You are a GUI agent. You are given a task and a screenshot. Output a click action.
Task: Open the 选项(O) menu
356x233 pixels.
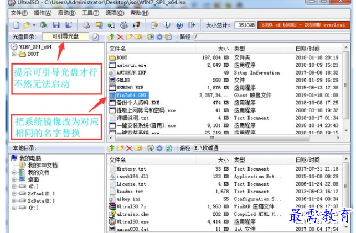click(x=115, y=13)
